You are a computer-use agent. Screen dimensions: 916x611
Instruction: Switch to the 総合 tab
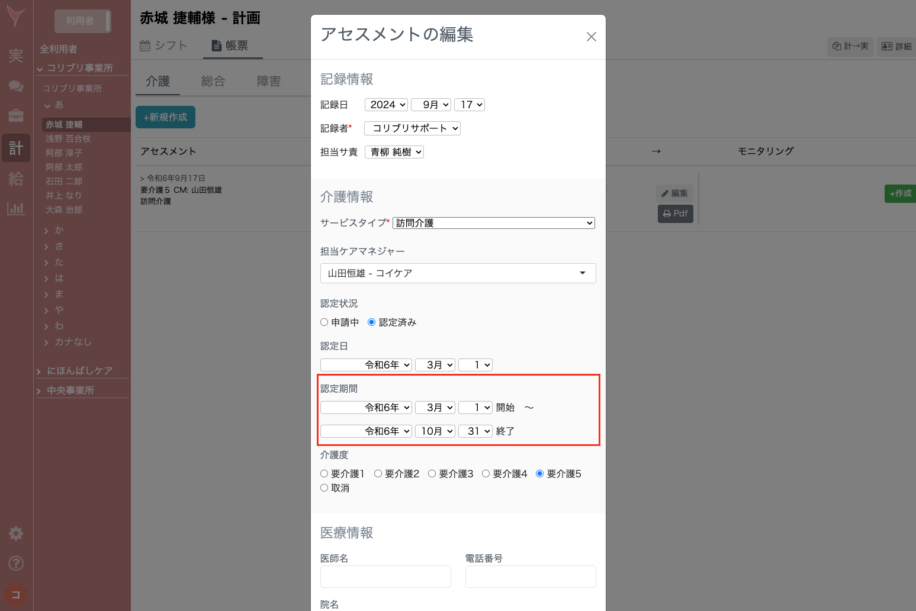click(214, 80)
